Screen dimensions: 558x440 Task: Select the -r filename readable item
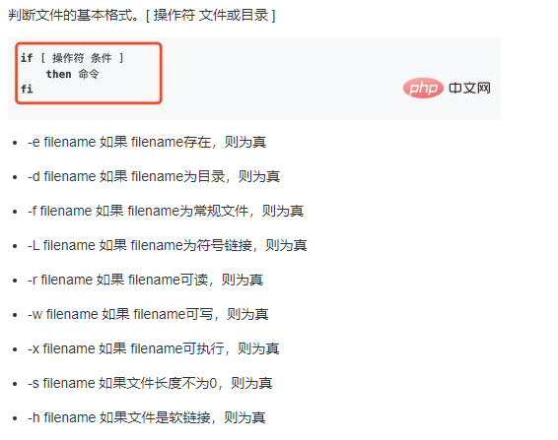coord(145,280)
